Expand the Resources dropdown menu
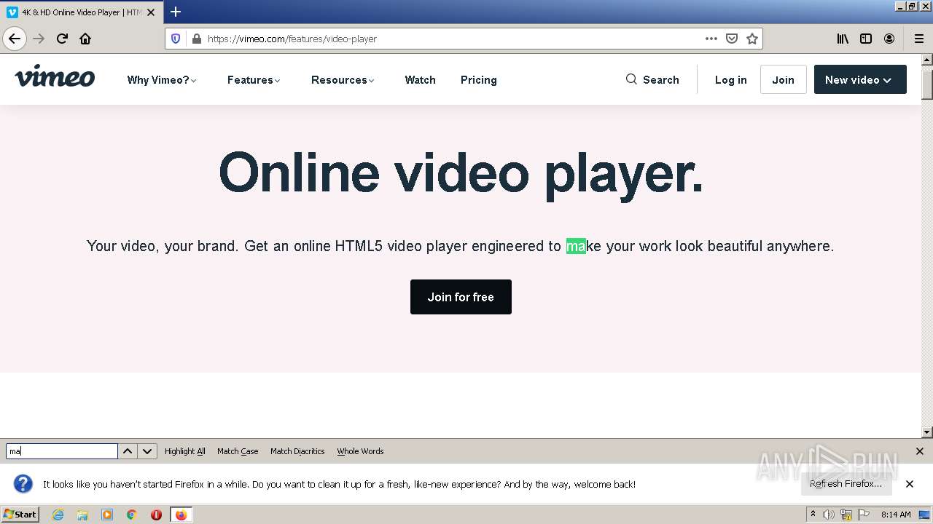 [x=343, y=80]
